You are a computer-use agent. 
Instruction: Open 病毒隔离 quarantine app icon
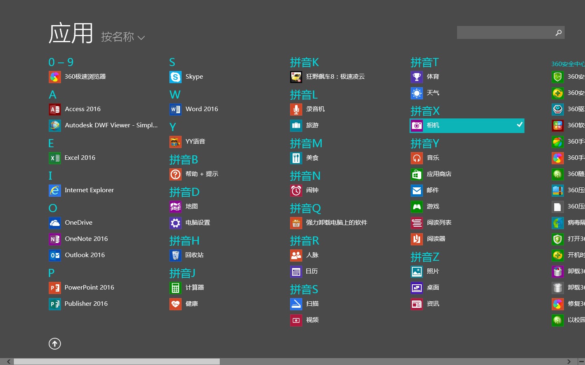(558, 223)
